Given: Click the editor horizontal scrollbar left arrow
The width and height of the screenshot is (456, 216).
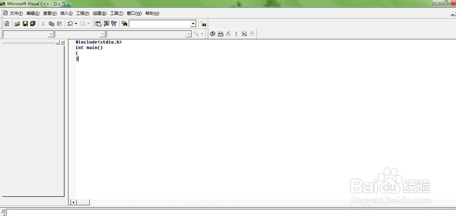Looking at the screenshot, I should pyautogui.click(x=73, y=202).
